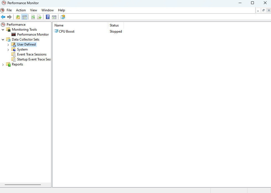Expand the User Defined tree node
This screenshot has height=193, width=271.
pos(8,44)
